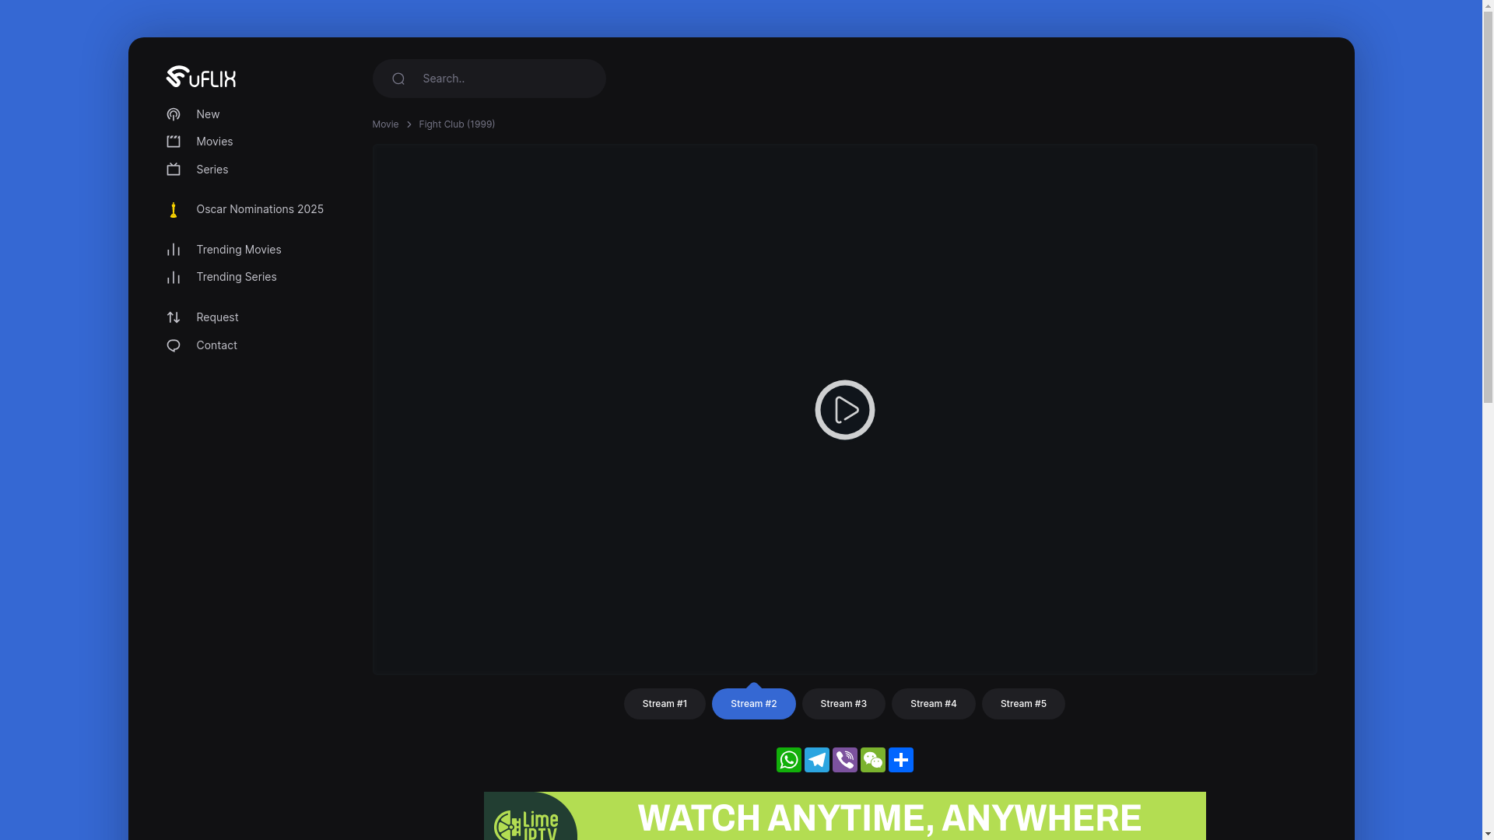The width and height of the screenshot is (1494, 840).
Task: Open Trending Movies page
Action: pos(239,250)
